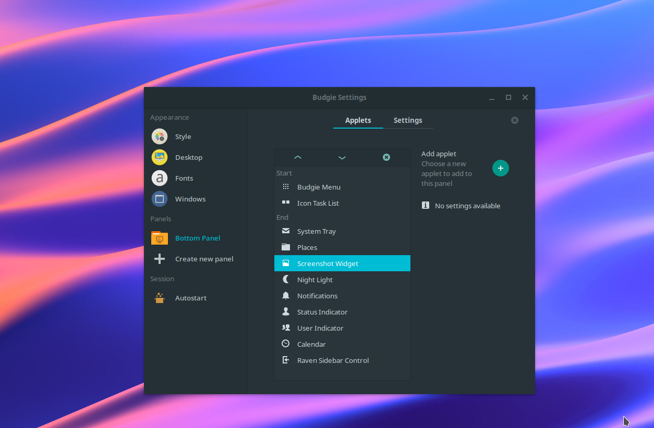
Task: Click the Style palette icon
Action: 160,136
